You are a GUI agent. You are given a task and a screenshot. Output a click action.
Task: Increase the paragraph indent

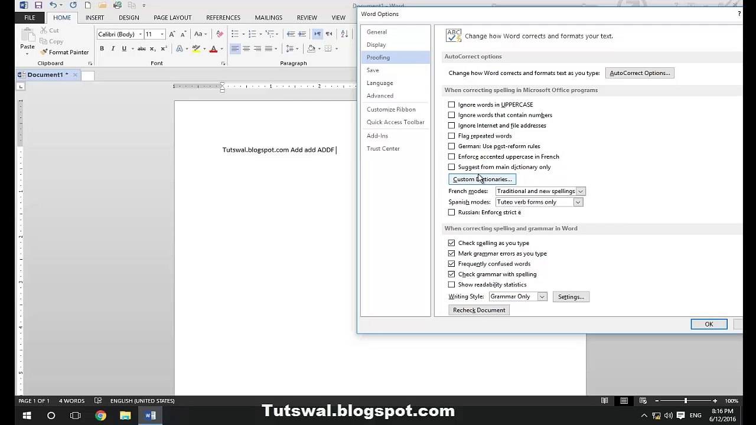(302, 34)
